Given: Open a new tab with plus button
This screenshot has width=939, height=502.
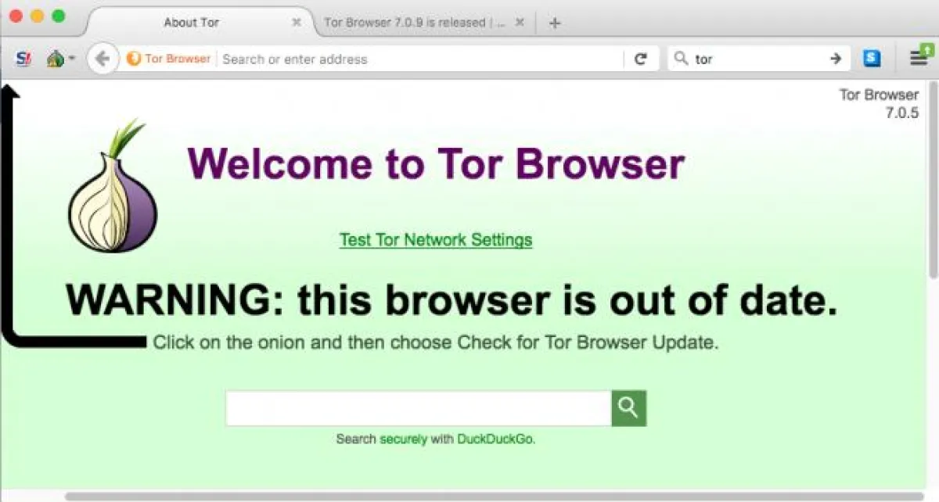Looking at the screenshot, I should coord(555,23).
